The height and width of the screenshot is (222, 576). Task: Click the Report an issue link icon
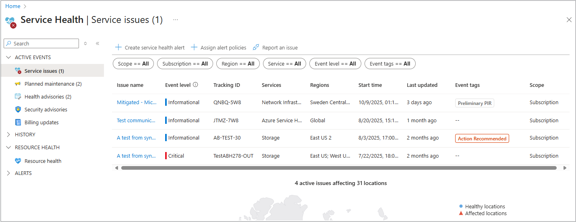(256, 47)
